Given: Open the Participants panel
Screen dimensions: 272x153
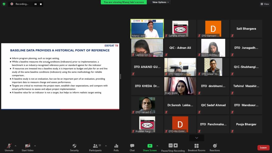Looking at the screenshot, I should click(x=95, y=147).
